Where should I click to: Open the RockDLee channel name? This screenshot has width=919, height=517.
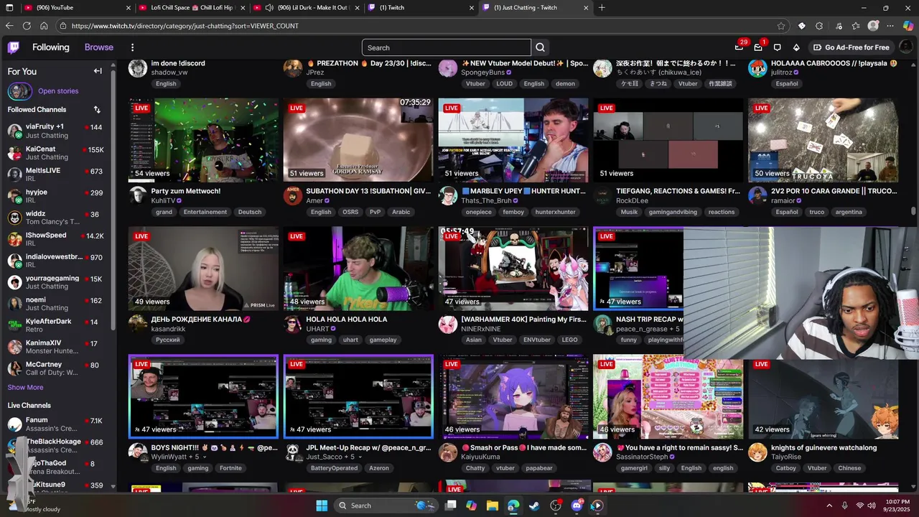click(632, 201)
